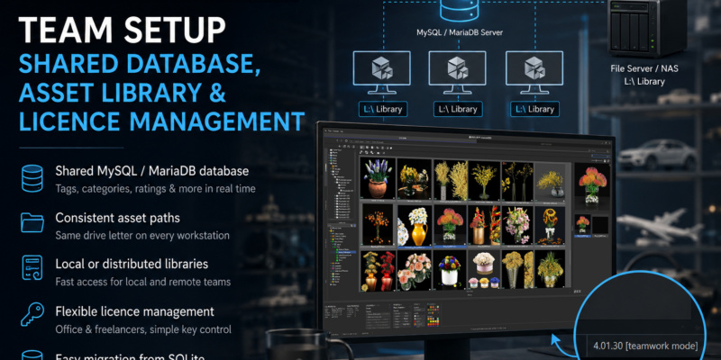
Task: Click the document icon beside Local or distributed libraries
Action: (x=32, y=267)
